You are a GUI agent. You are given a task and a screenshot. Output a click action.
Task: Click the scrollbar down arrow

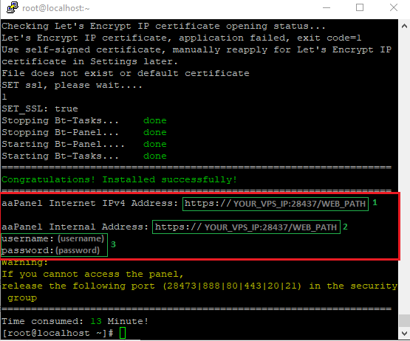coord(404,333)
